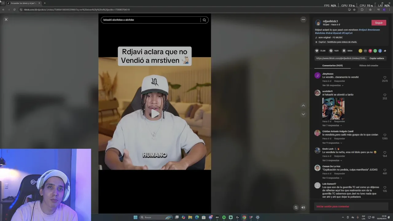Click Copiar enlace to copy the link
The height and width of the screenshot is (221, 393).
click(376, 58)
